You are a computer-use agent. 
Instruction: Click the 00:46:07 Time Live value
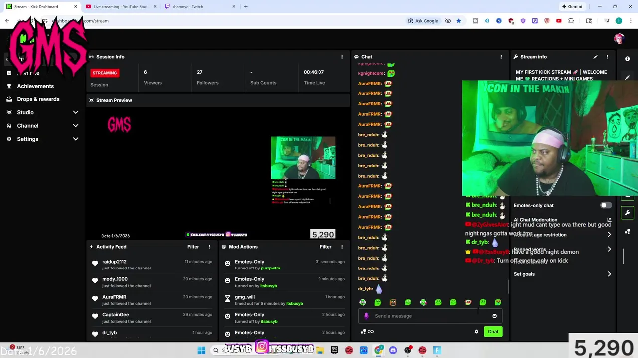pos(314,72)
